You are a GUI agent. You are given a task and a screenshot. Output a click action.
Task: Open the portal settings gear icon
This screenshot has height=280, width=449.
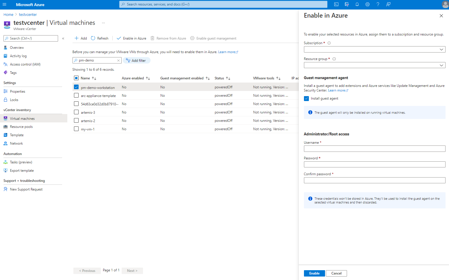coord(368,4)
